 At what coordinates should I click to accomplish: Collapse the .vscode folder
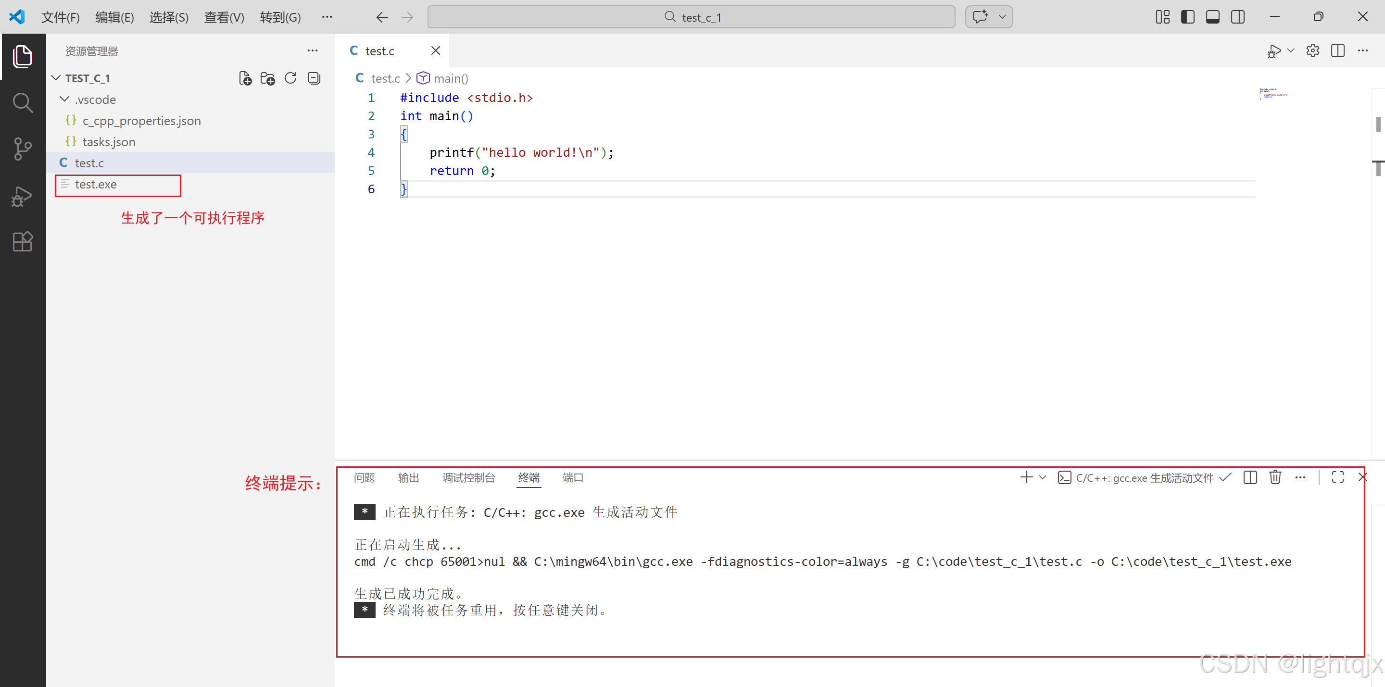tap(64, 100)
